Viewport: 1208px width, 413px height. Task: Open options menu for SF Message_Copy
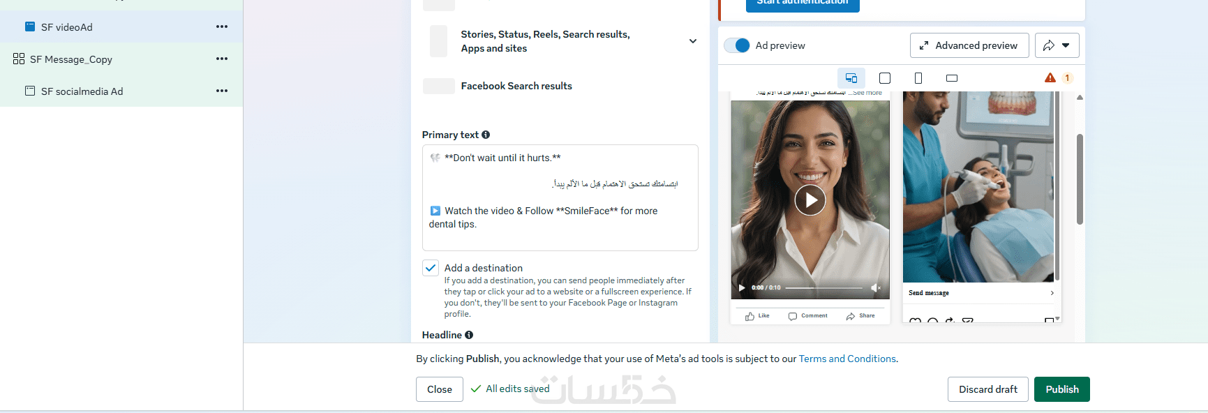222,59
